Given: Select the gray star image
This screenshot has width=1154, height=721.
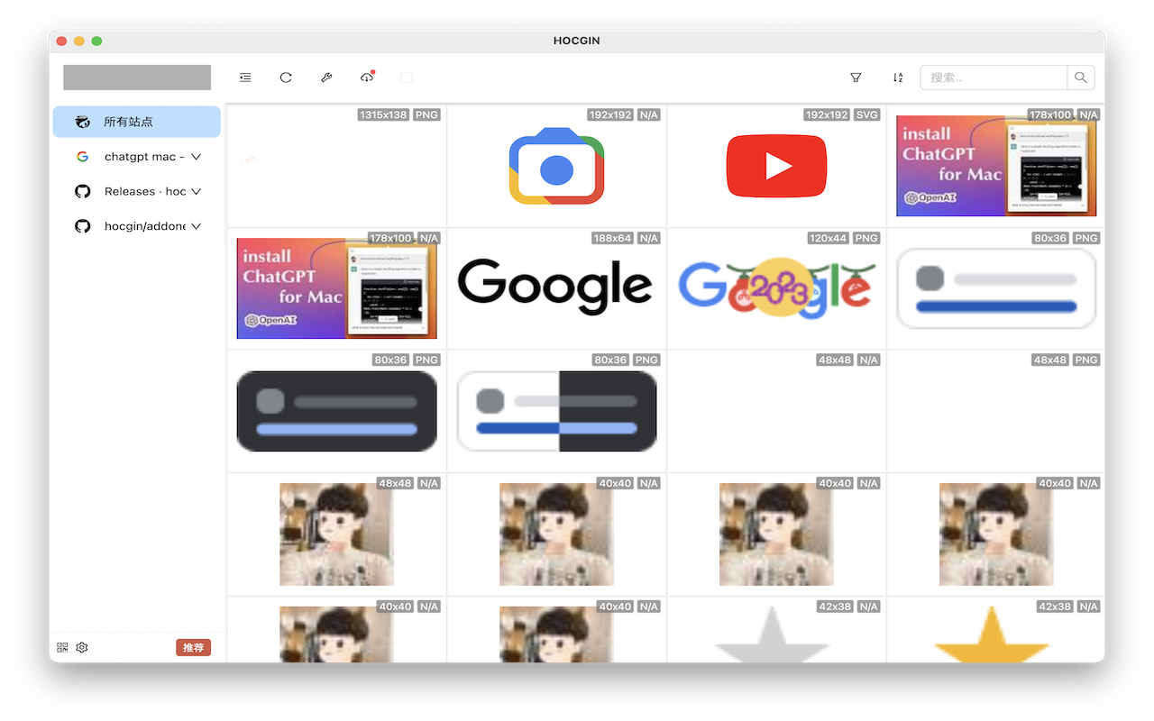Looking at the screenshot, I should [x=771, y=634].
